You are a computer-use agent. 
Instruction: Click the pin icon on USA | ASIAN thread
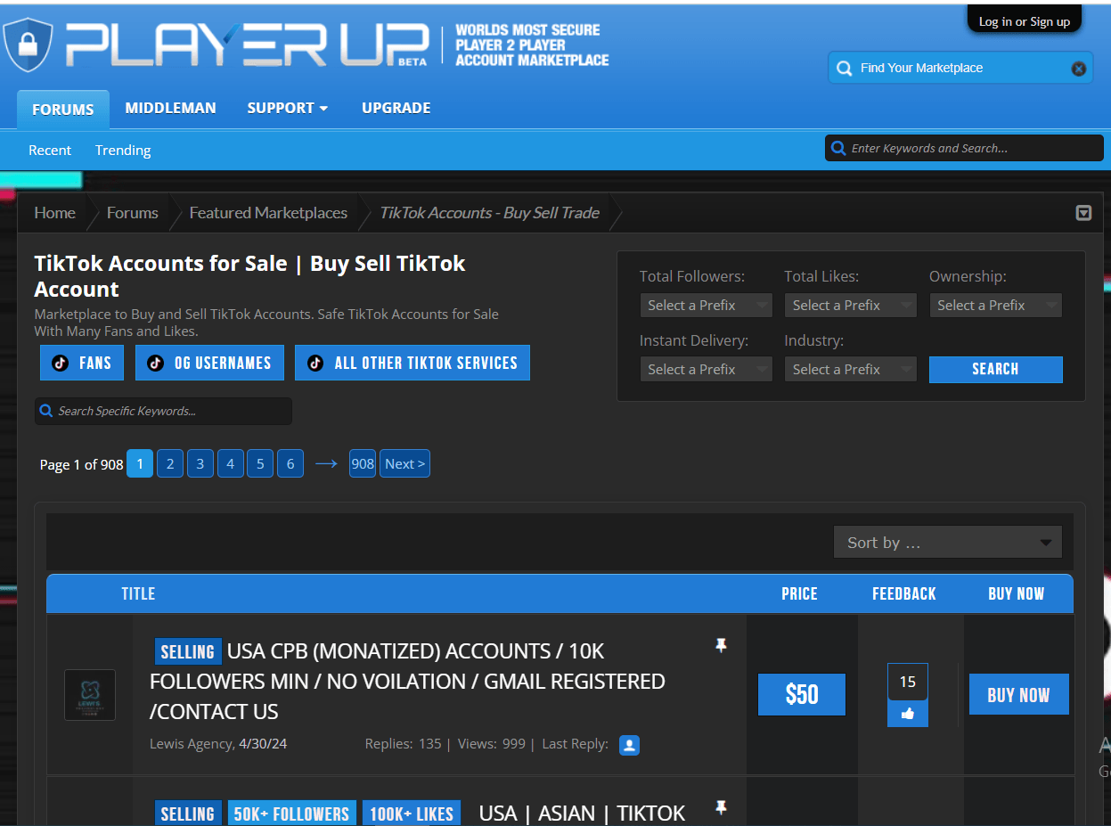click(721, 807)
